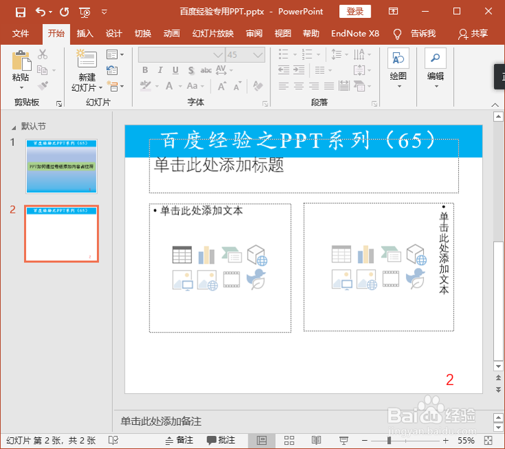505x449 pixels.
Task: Toggle italic formatting
Action: point(160,70)
